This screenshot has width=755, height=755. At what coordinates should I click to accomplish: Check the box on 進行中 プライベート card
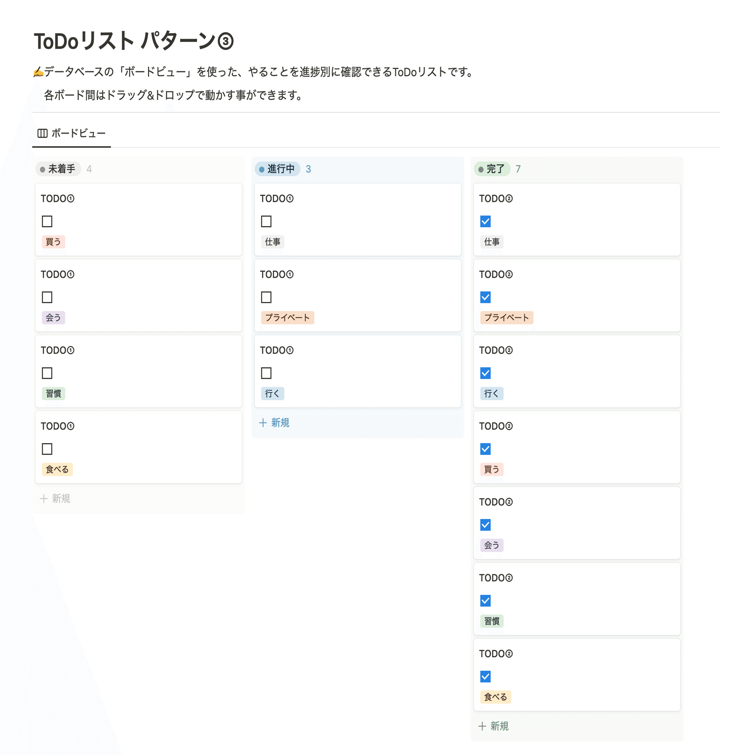tap(266, 297)
